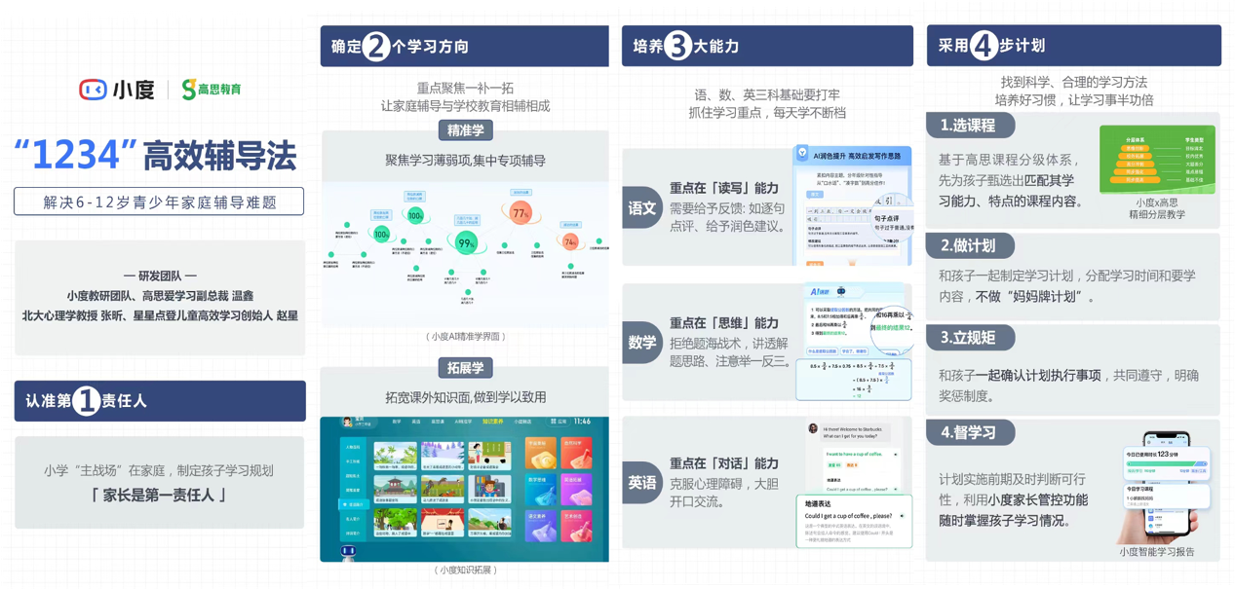Click the 拓展学 label tag
1235x589 pixels.
point(465,368)
